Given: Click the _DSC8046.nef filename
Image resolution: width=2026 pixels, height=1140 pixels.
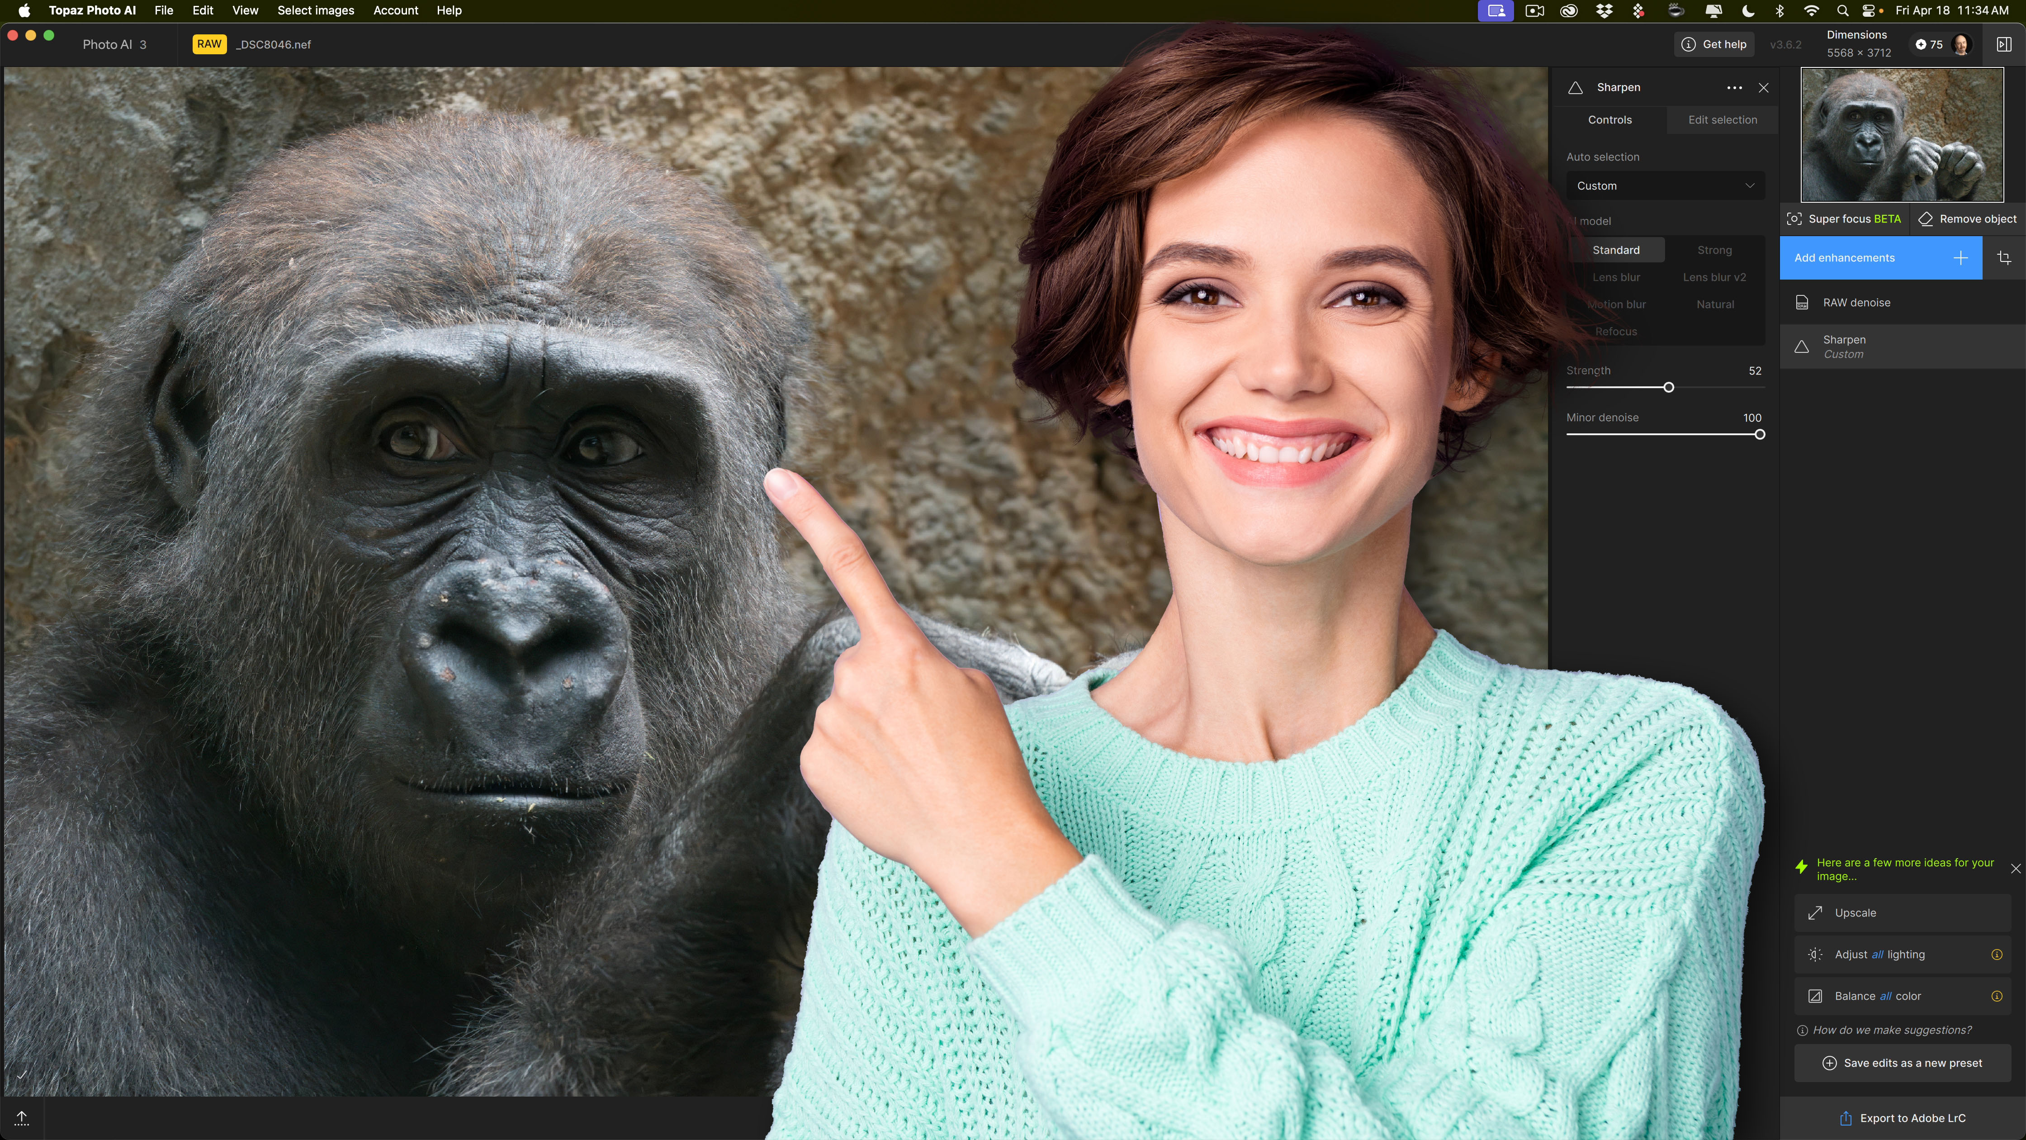Looking at the screenshot, I should tap(273, 44).
